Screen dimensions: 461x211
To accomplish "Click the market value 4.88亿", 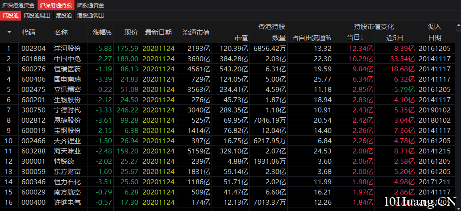I will [x=237, y=161].
